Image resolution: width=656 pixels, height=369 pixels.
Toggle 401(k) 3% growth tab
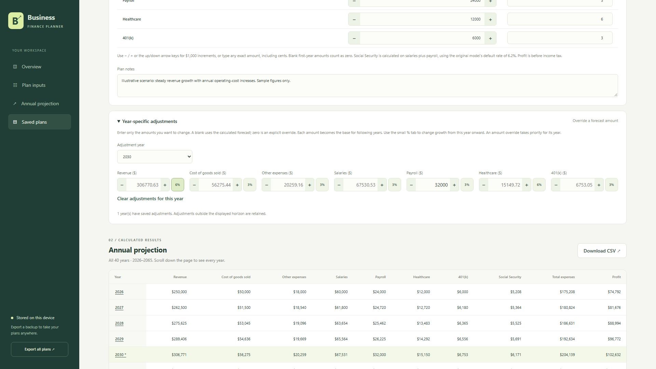[x=612, y=185]
